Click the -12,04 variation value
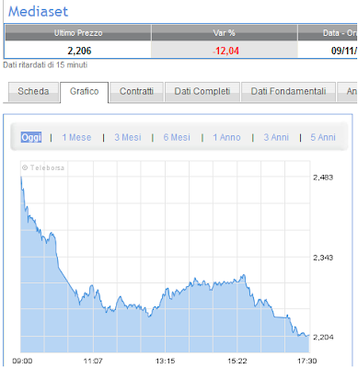The width and height of the screenshot is (358, 368). click(x=225, y=51)
